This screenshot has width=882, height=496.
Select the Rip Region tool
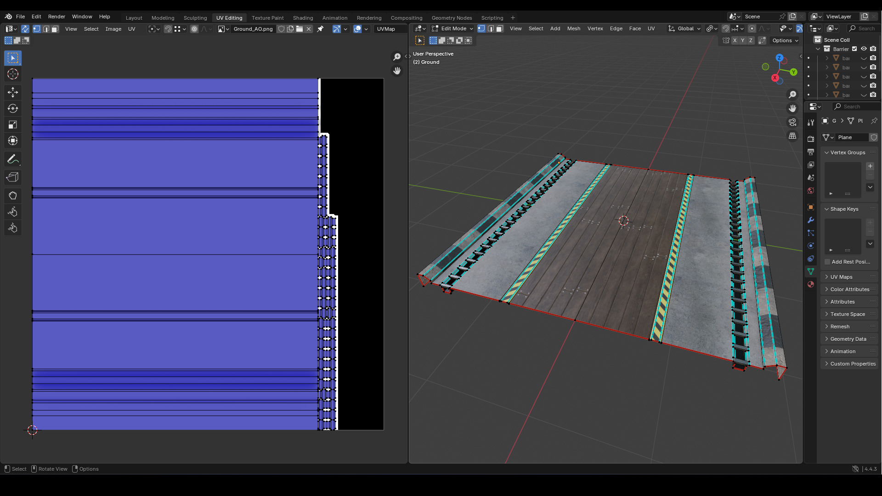click(13, 177)
